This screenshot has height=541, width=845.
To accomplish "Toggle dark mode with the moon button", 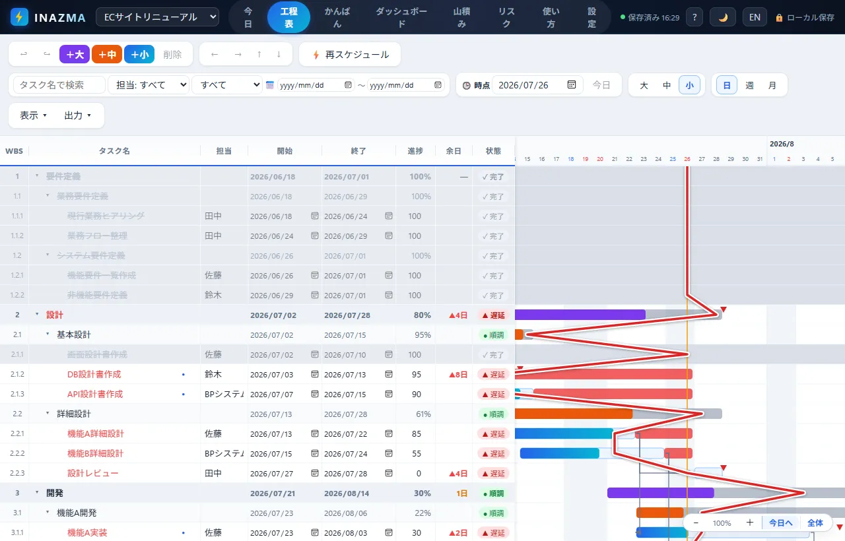I will [723, 17].
